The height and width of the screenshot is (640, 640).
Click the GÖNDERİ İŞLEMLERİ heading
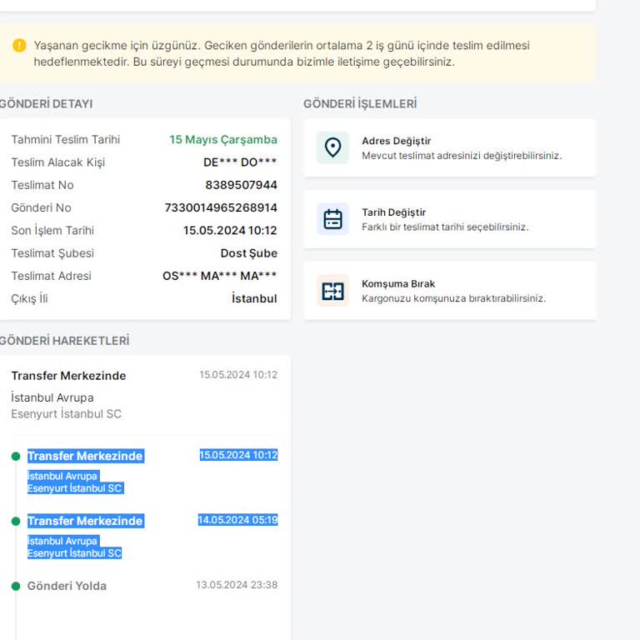tap(360, 103)
